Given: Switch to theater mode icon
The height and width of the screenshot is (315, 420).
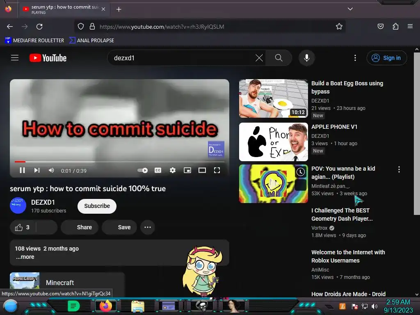Looking at the screenshot, I should pyautogui.click(x=202, y=170).
